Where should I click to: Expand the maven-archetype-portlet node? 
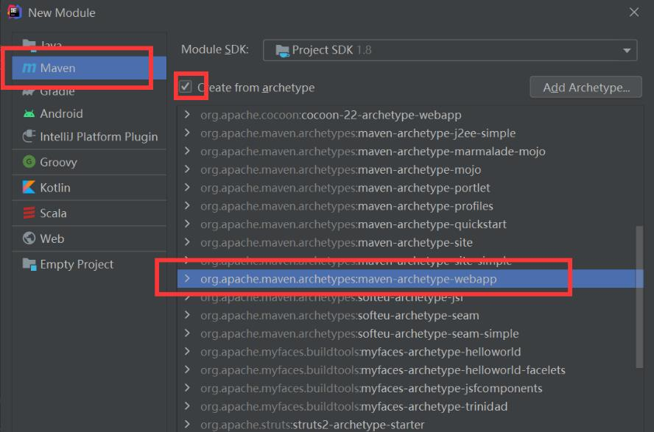click(187, 188)
